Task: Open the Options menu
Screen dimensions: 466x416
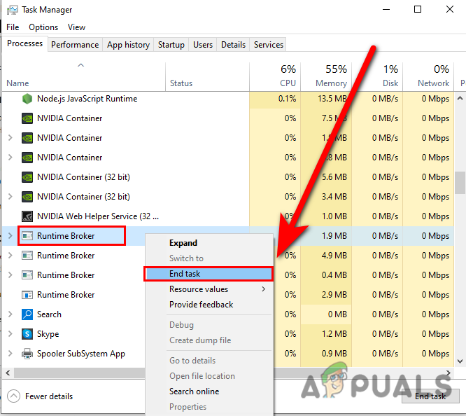Action: [43, 27]
